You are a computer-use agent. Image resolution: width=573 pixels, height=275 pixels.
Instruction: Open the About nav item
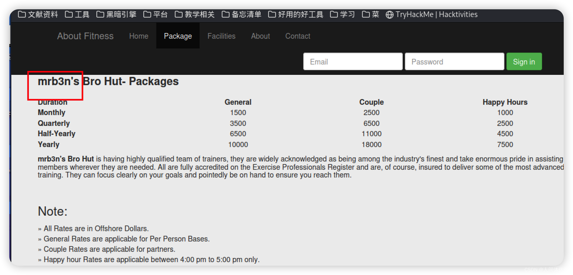260,36
